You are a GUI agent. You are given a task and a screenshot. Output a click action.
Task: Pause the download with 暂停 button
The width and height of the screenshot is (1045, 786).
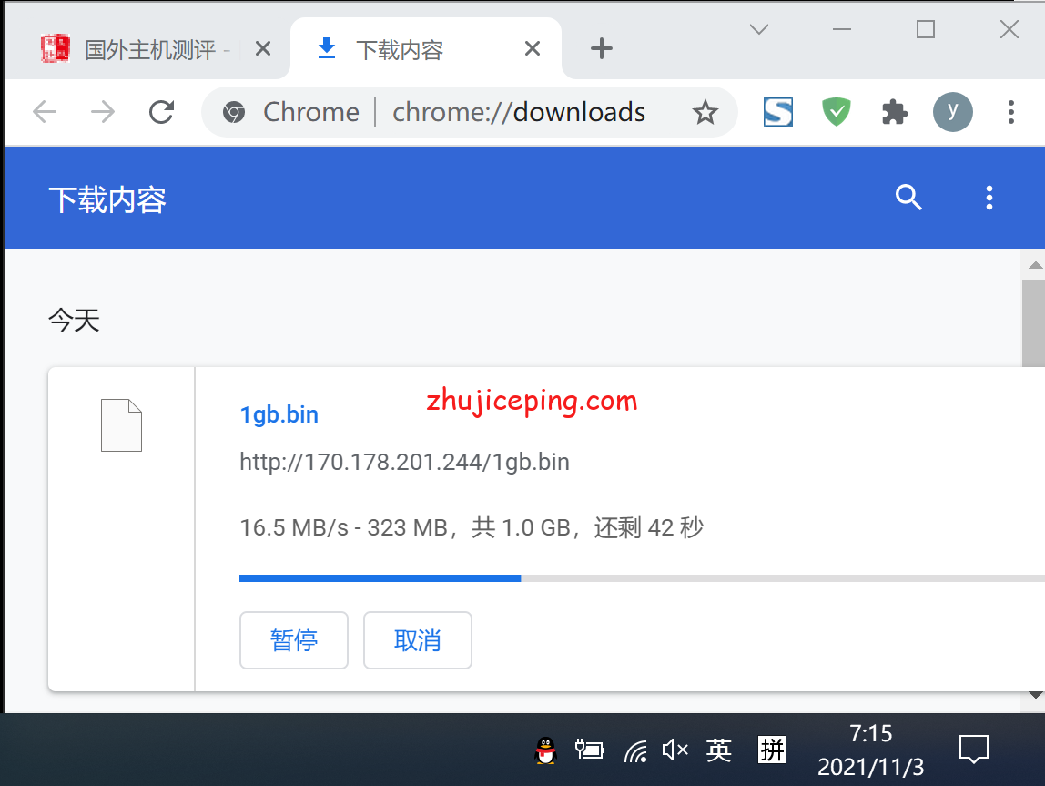[294, 640]
